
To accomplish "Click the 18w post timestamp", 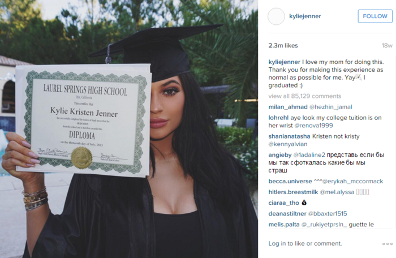I will 387,45.
